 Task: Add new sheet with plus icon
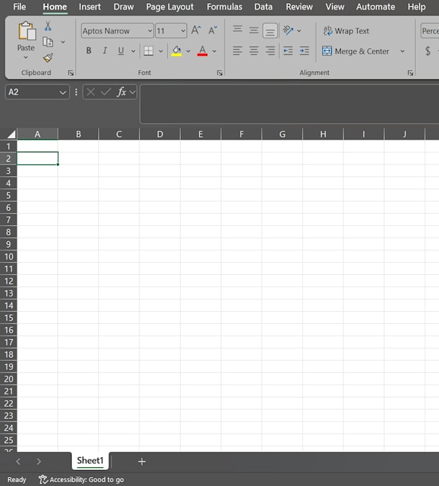pyautogui.click(x=141, y=461)
